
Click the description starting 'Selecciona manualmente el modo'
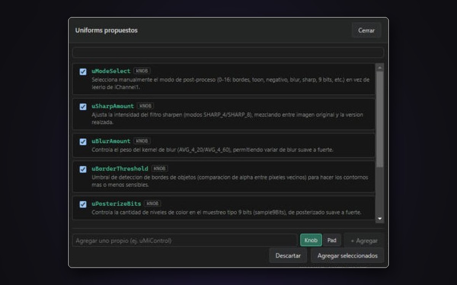coord(230,84)
